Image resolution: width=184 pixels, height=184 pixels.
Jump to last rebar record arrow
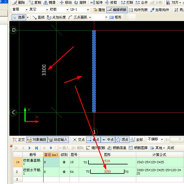pyautogui.click(x=36, y=148)
